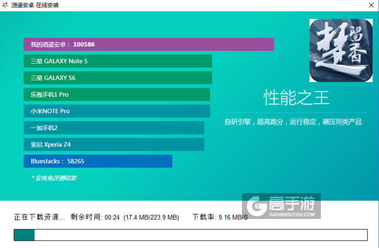Image resolution: width=379 pixels, height=248 pixels.
Task: Click the 性能之王 heading
Action: coord(296,98)
